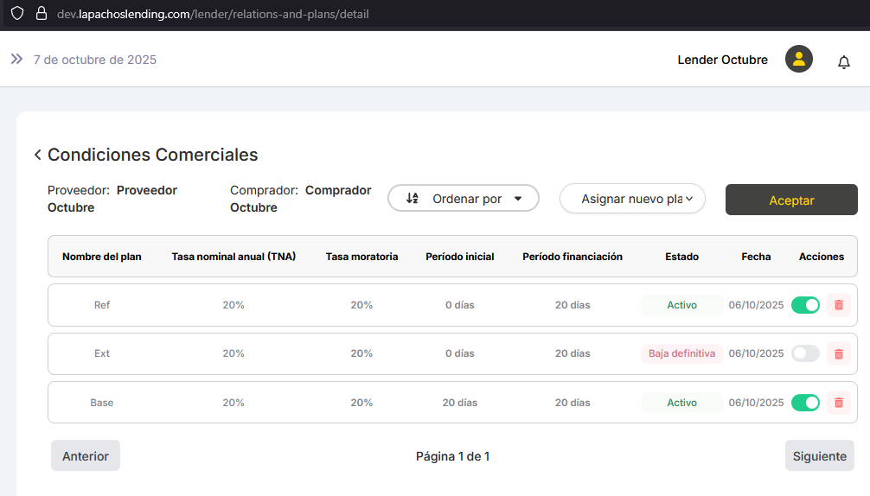
Task: Go back using arrow beside Condiciones Comerciales
Action: (x=37, y=156)
